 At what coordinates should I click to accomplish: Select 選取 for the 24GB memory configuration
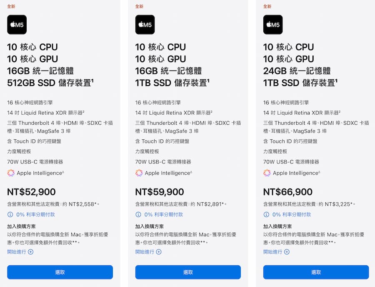315,272
